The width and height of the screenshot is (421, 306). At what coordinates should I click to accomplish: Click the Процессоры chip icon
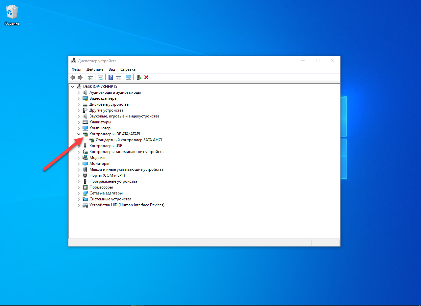[85, 187]
